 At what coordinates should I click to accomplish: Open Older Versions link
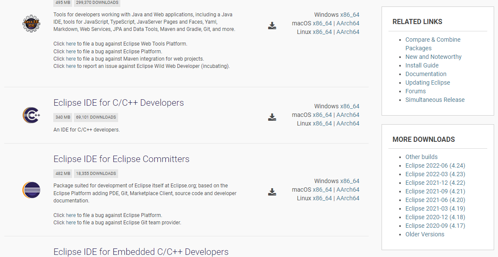pyautogui.click(x=425, y=234)
